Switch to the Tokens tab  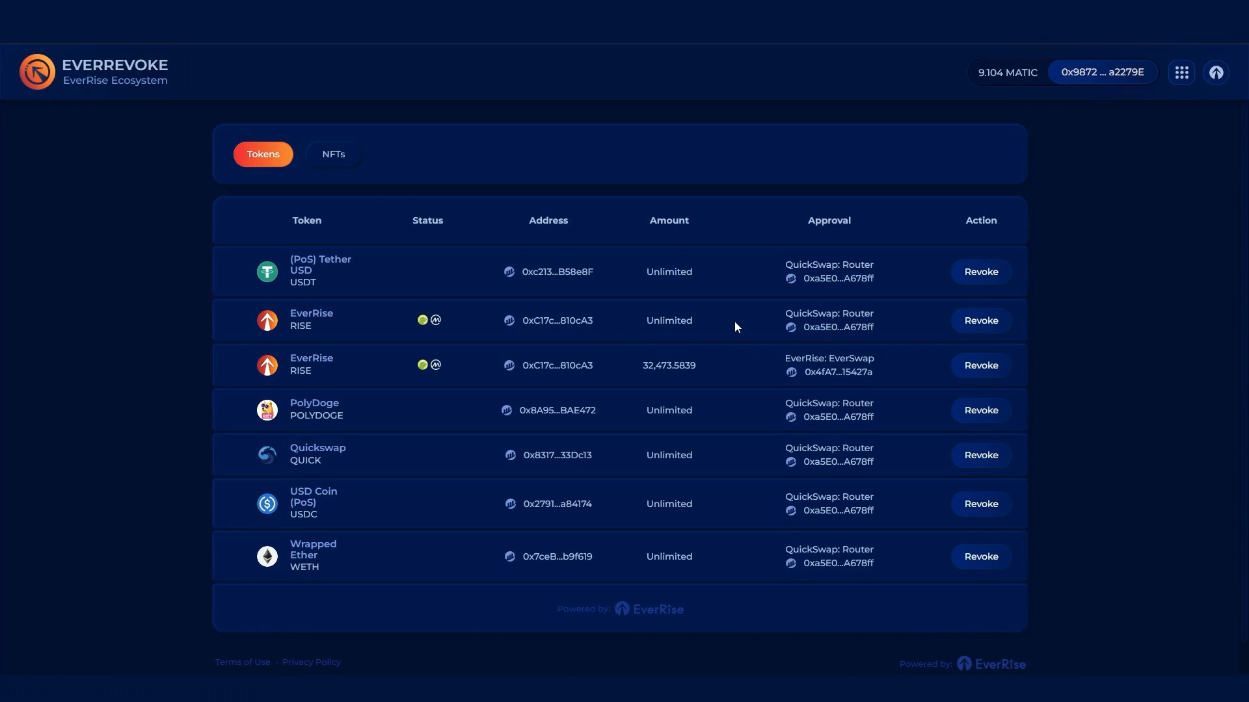point(263,154)
